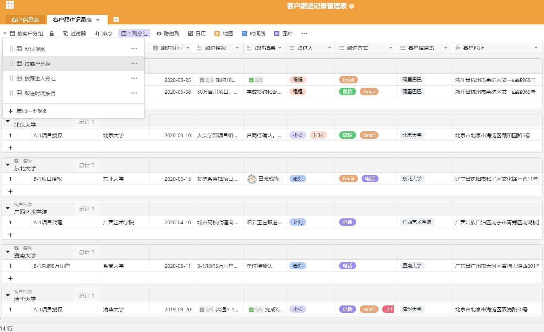Open the linked 阿里巴巴 record in 2020-05-25 row
The image size is (544, 332).
coord(412,80)
